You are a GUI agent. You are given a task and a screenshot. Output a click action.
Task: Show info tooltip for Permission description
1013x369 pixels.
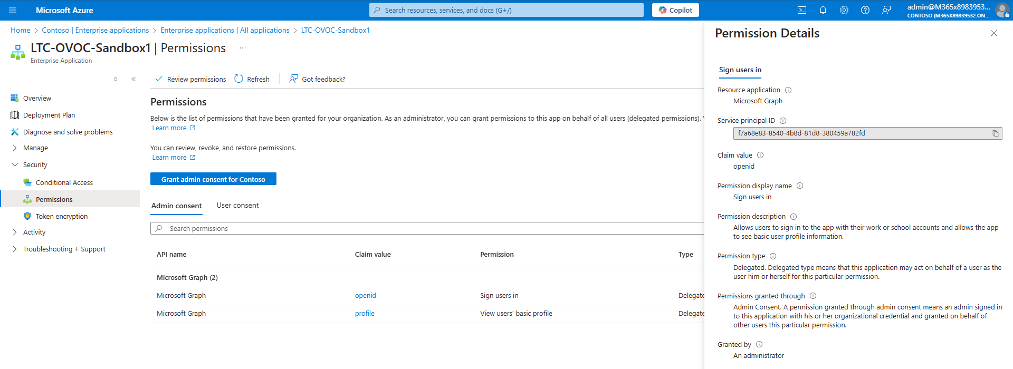794,217
